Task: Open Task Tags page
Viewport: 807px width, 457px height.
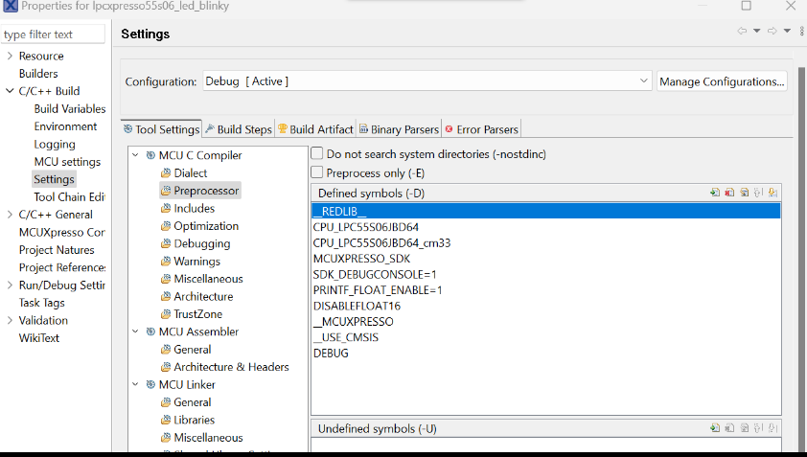Action: [41, 303]
